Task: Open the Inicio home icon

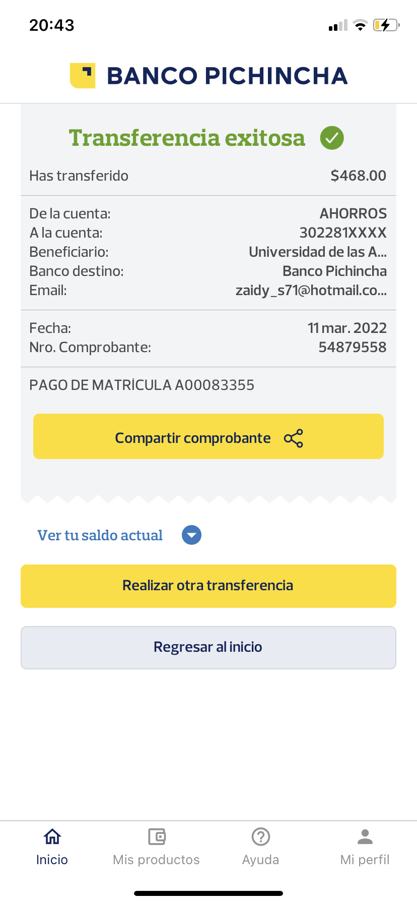Action: tap(52, 837)
